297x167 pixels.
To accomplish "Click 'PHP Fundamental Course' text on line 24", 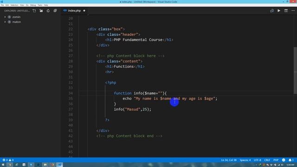I will coord(138,40).
